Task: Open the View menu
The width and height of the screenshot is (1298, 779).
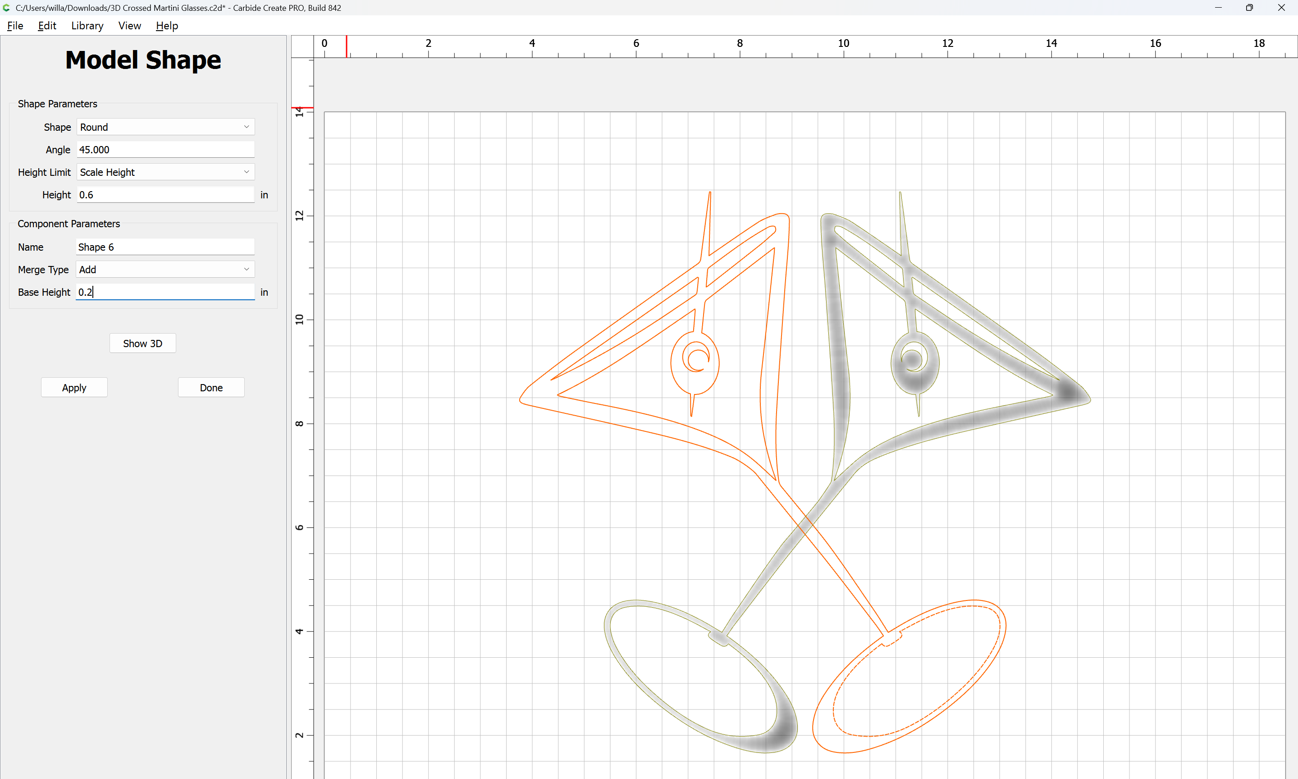Action: tap(130, 26)
